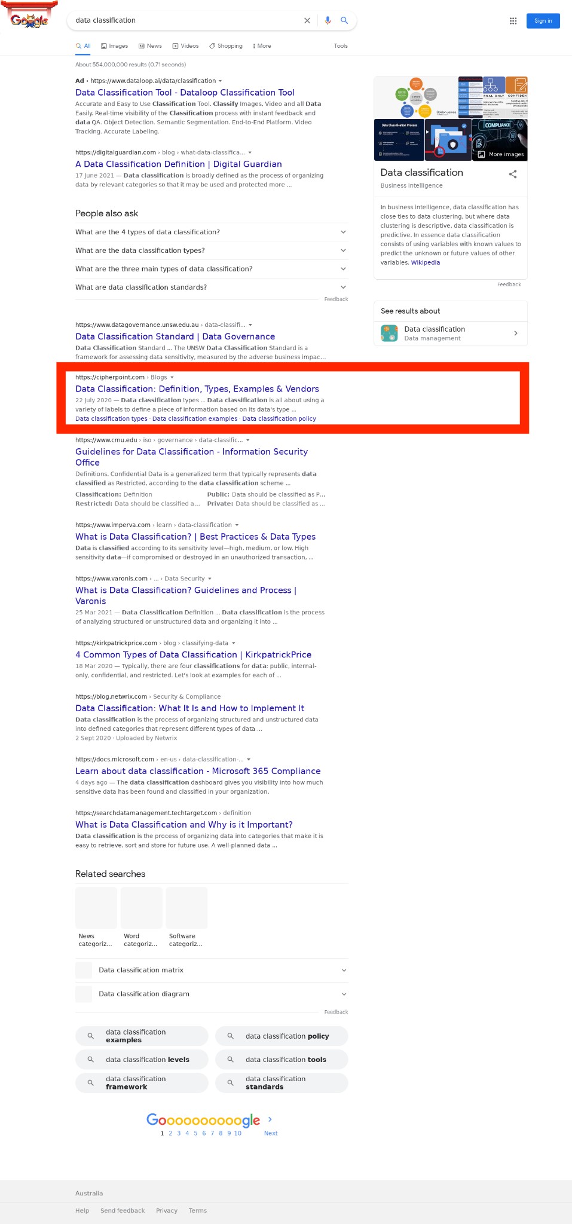Viewport: 572px width, 1224px height.
Task: Open Privacy footer link
Action: point(167,1210)
